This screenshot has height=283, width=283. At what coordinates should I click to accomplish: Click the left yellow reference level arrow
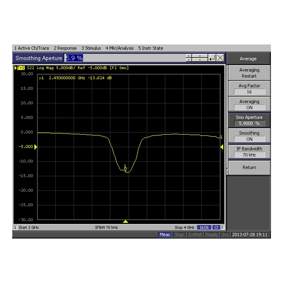point(36,147)
